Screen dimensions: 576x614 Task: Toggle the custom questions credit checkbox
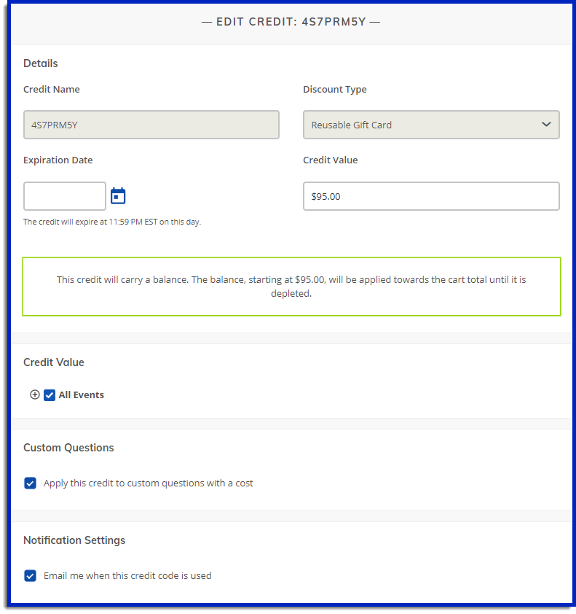point(30,483)
